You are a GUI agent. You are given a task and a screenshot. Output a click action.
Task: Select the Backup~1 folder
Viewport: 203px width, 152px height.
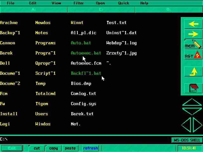click(x=10, y=33)
